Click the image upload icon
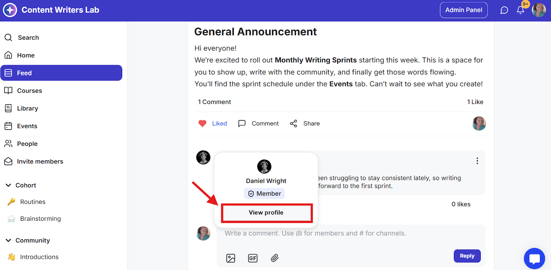551x270 pixels. pyautogui.click(x=231, y=258)
